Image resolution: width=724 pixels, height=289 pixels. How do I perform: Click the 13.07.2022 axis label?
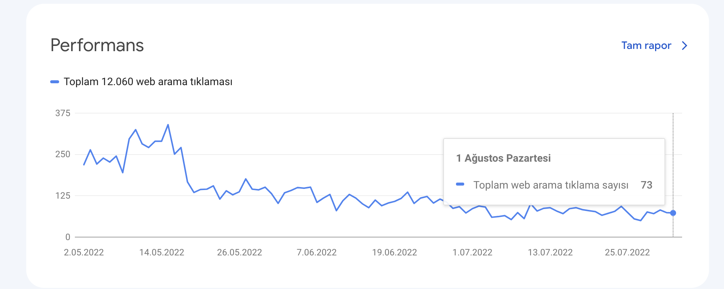point(550,252)
